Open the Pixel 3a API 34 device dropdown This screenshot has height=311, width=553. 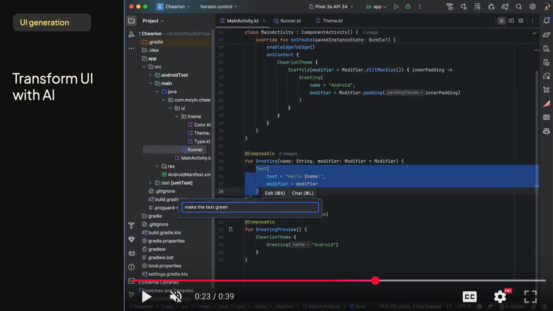pyautogui.click(x=331, y=7)
